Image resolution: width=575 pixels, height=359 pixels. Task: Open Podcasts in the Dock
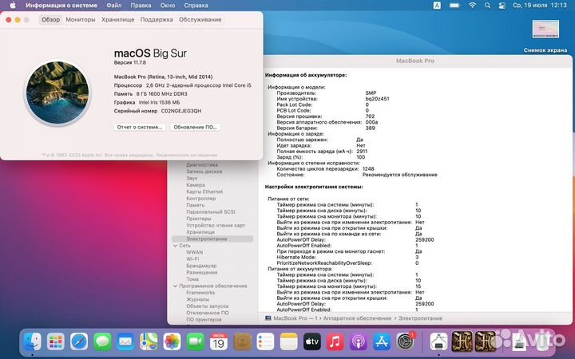coord(359,341)
